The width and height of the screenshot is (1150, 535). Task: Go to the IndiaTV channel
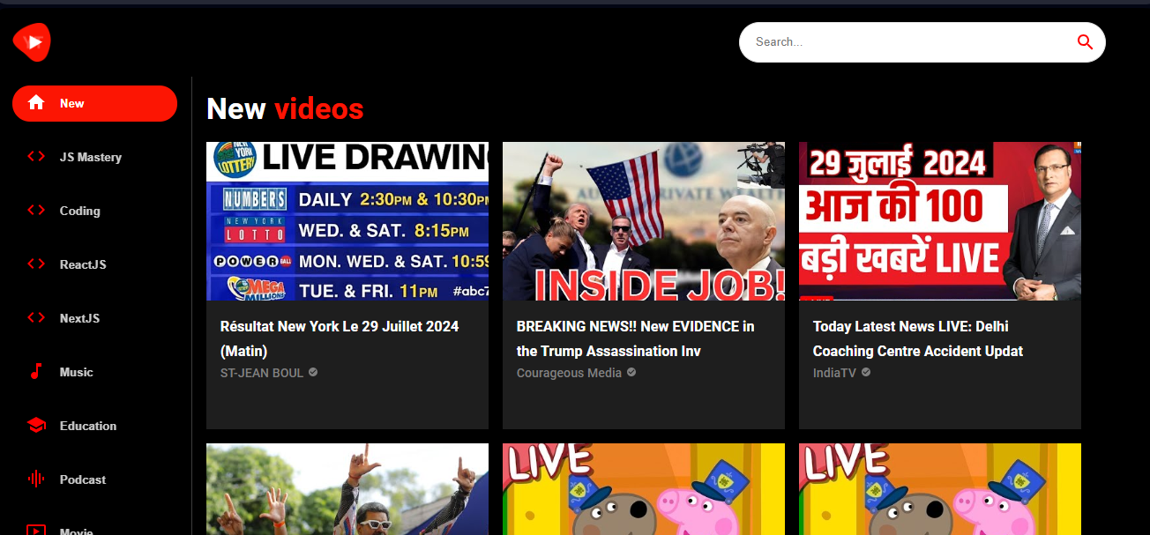pyautogui.click(x=834, y=373)
